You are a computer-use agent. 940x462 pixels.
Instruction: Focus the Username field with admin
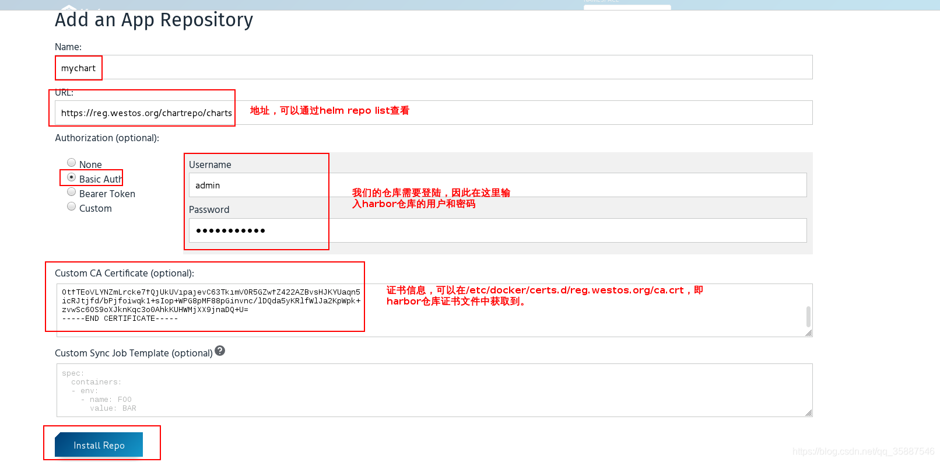[497, 185]
